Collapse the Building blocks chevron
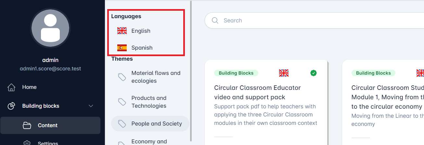 coord(91,106)
